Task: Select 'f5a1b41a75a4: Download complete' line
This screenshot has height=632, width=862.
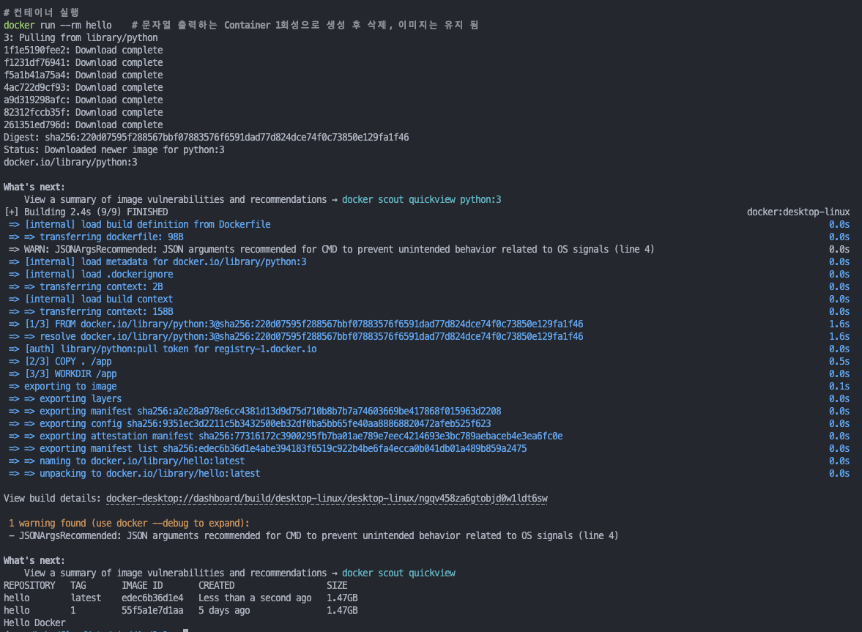Action: point(83,75)
